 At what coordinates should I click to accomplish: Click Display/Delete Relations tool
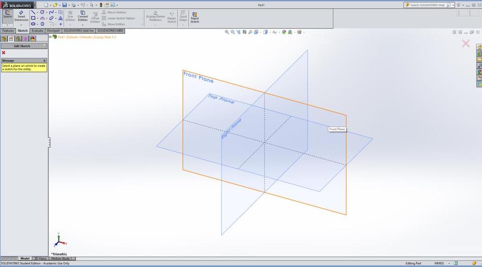(x=155, y=16)
